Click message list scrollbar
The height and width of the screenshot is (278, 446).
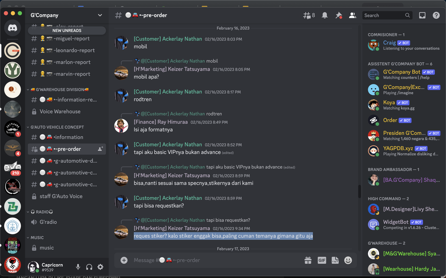click(x=359, y=191)
